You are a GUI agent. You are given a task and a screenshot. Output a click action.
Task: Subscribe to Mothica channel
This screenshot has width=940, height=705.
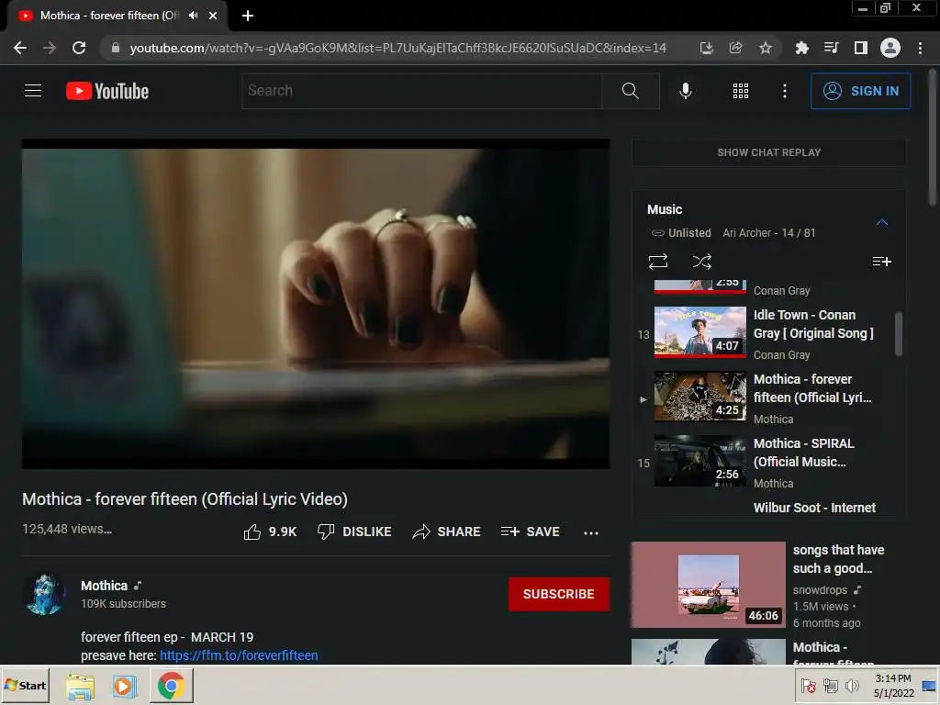coord(559,594)
